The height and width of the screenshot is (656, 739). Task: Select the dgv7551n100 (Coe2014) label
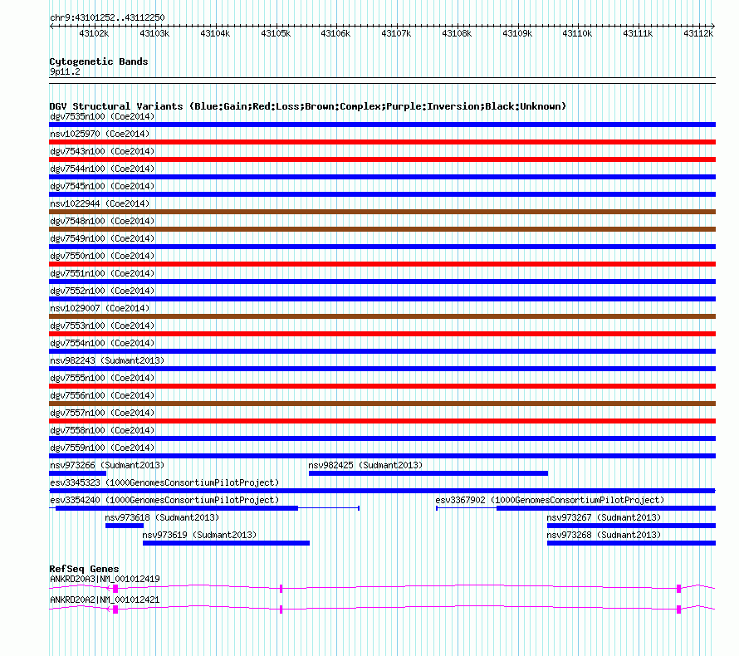tap(102, 273)
